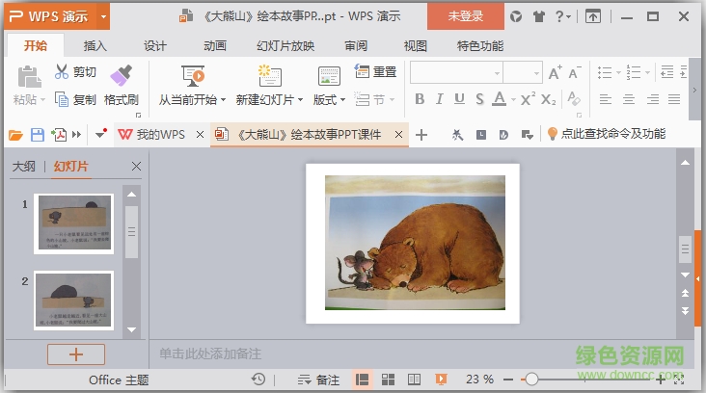This screenshot has width=706, height=393.
Task: Cut selection with the scissors icon
Action: click(61, 71)
